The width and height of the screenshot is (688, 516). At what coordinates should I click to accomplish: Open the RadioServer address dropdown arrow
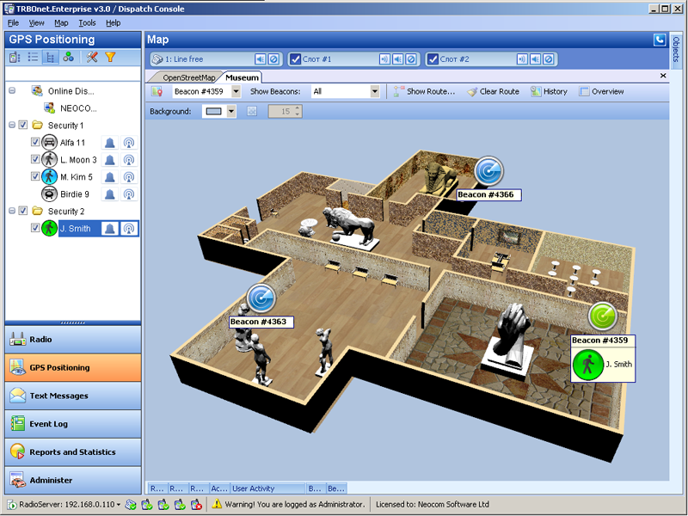tap(118, 505)
